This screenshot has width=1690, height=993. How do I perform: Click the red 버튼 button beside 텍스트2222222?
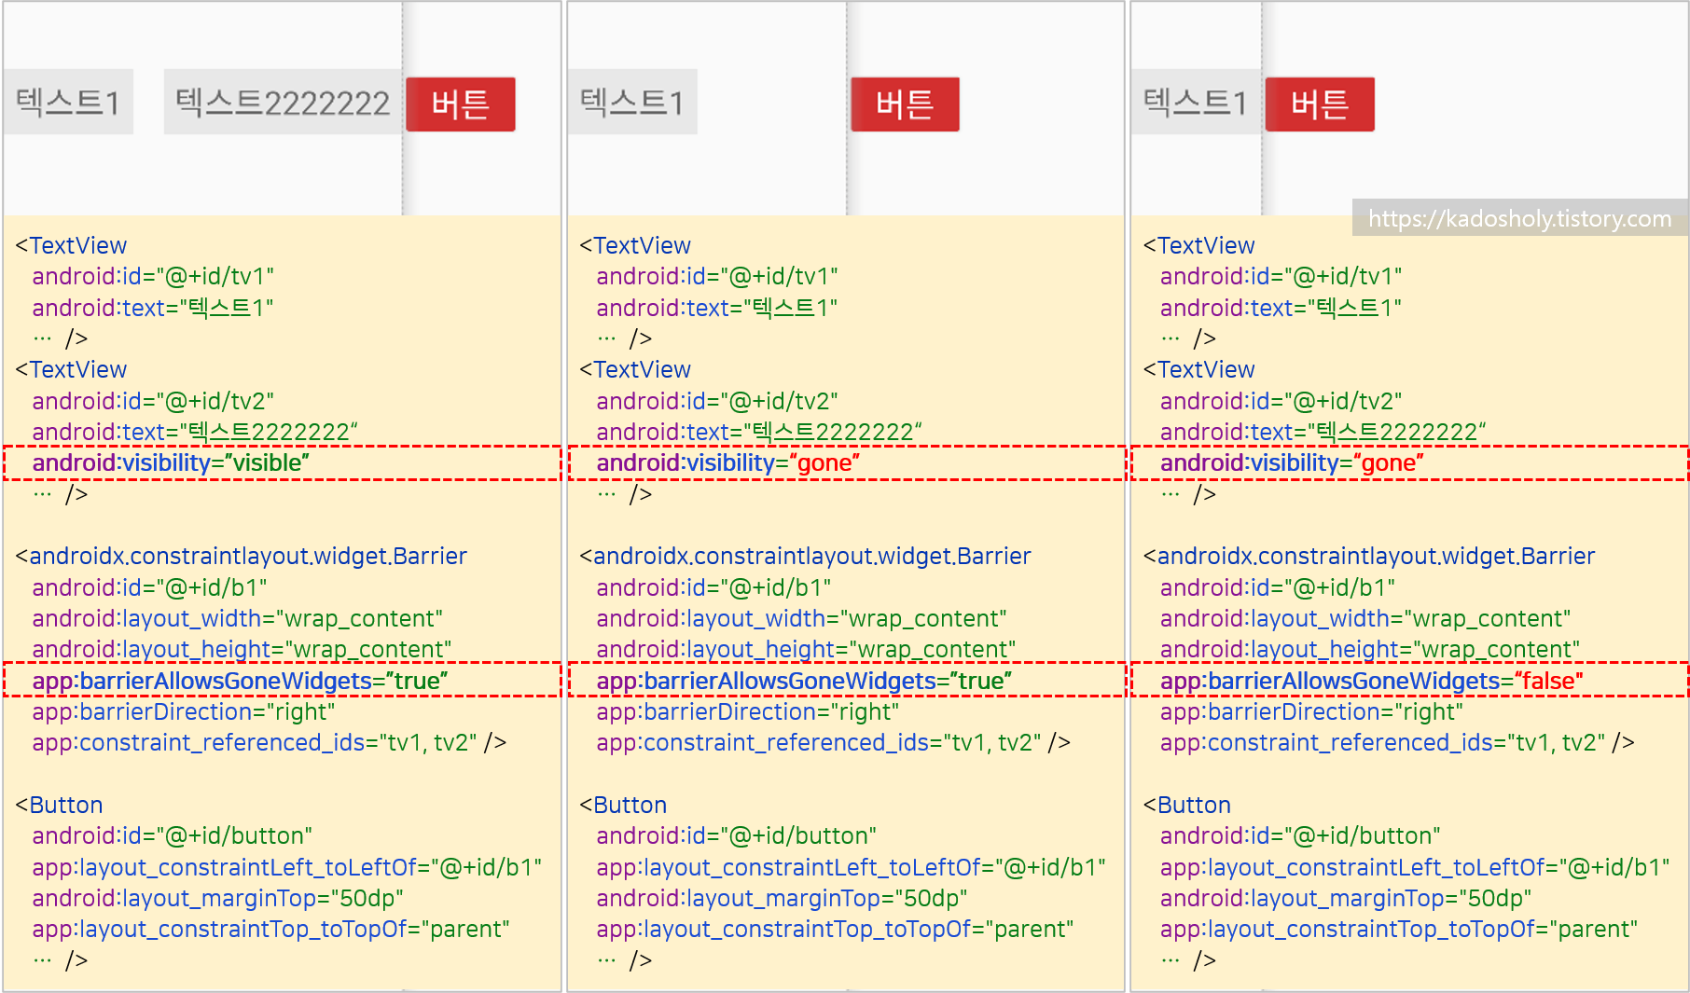coord(461,104)
